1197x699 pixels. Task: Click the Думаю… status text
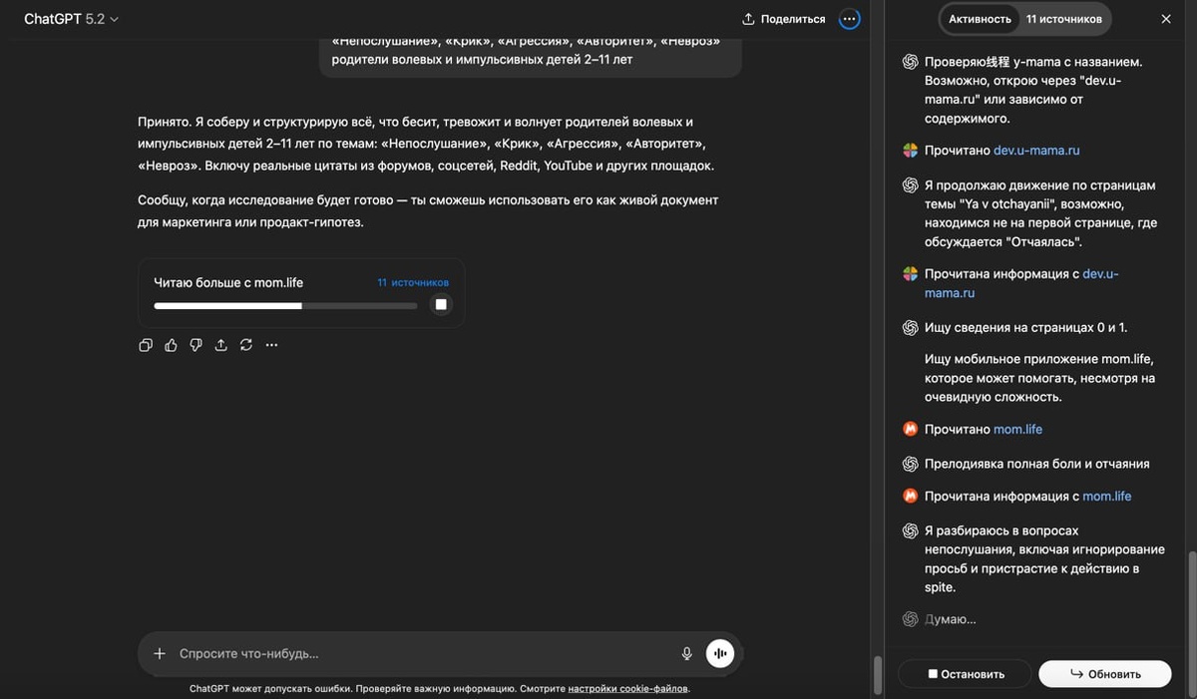coord(951,619)
